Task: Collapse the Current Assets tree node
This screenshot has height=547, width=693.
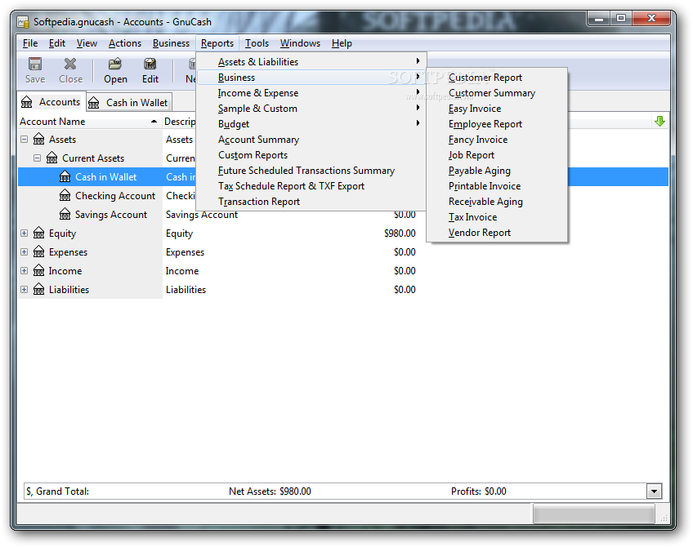Action: (x=37, y=158)
